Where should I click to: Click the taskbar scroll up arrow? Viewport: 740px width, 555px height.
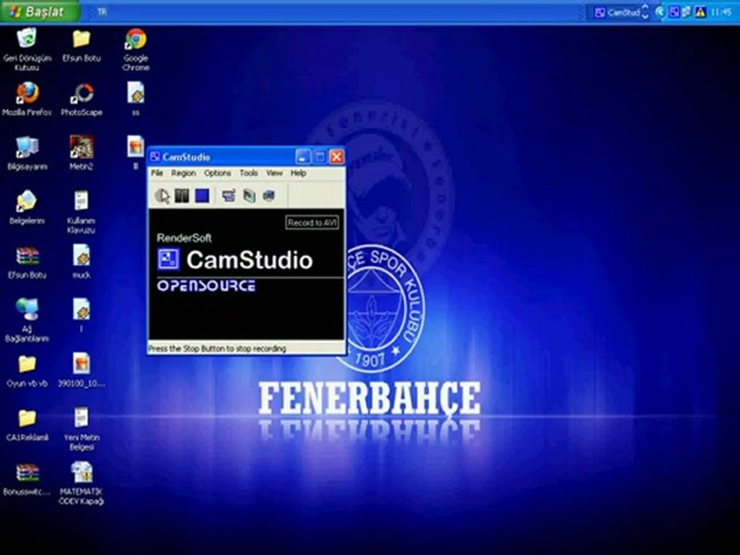pos(646,8)
